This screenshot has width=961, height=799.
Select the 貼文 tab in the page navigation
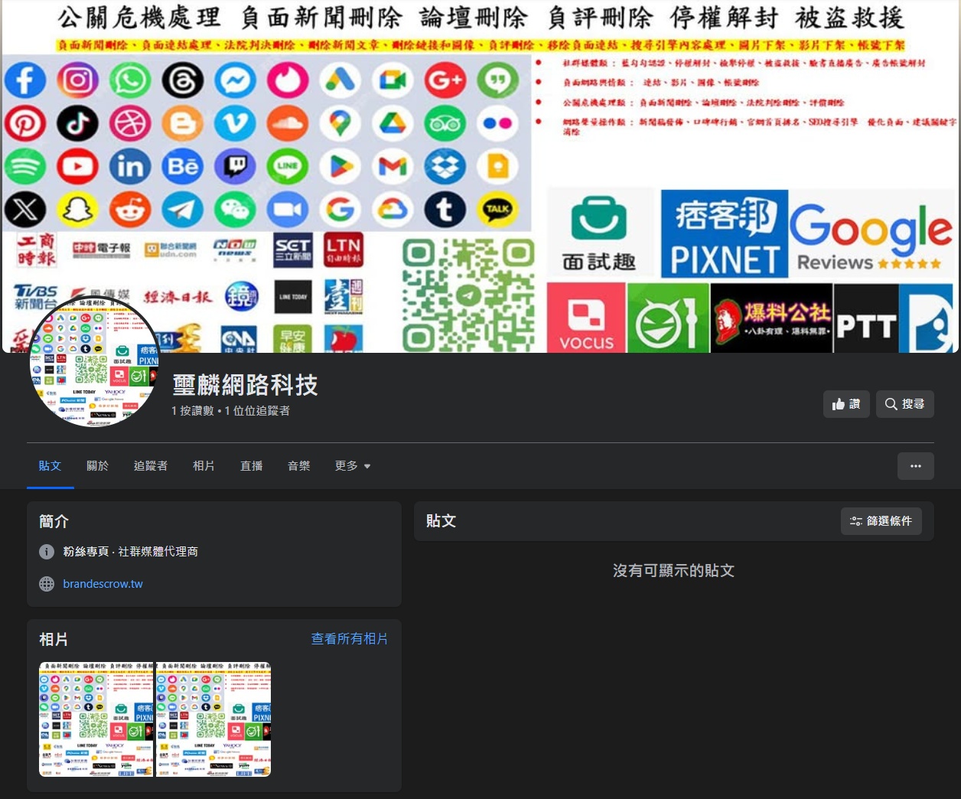click(x=50, y=465)
